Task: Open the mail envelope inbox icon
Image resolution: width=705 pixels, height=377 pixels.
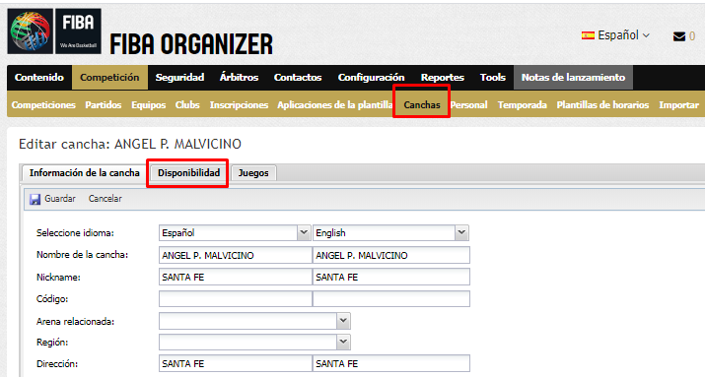Action: 679,36
